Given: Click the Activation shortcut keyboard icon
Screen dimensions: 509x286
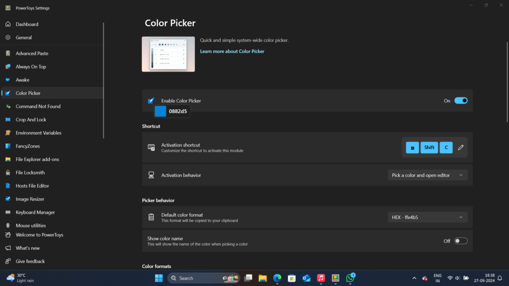Looking at the screenshot, I should point(151,147).
